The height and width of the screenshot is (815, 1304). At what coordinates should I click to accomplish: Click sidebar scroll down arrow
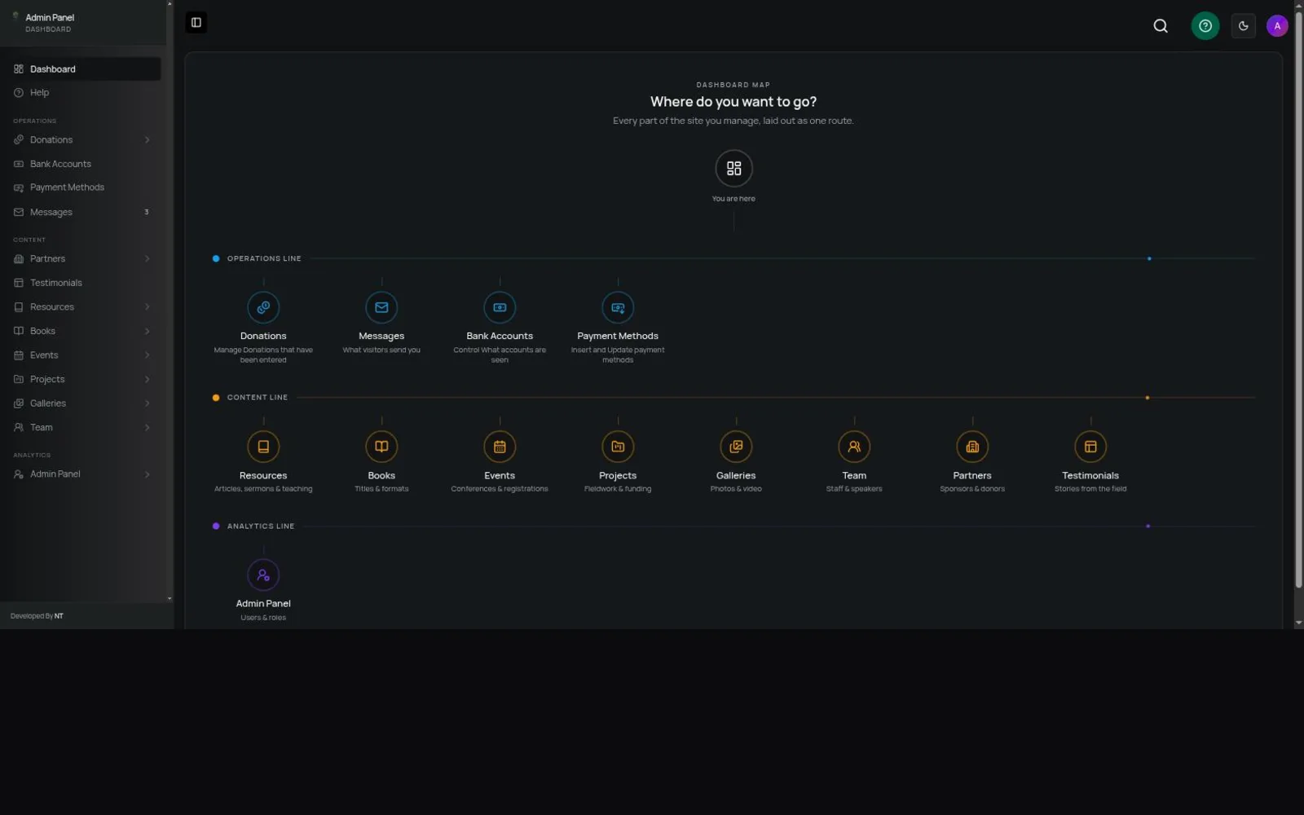pos(170,598)
